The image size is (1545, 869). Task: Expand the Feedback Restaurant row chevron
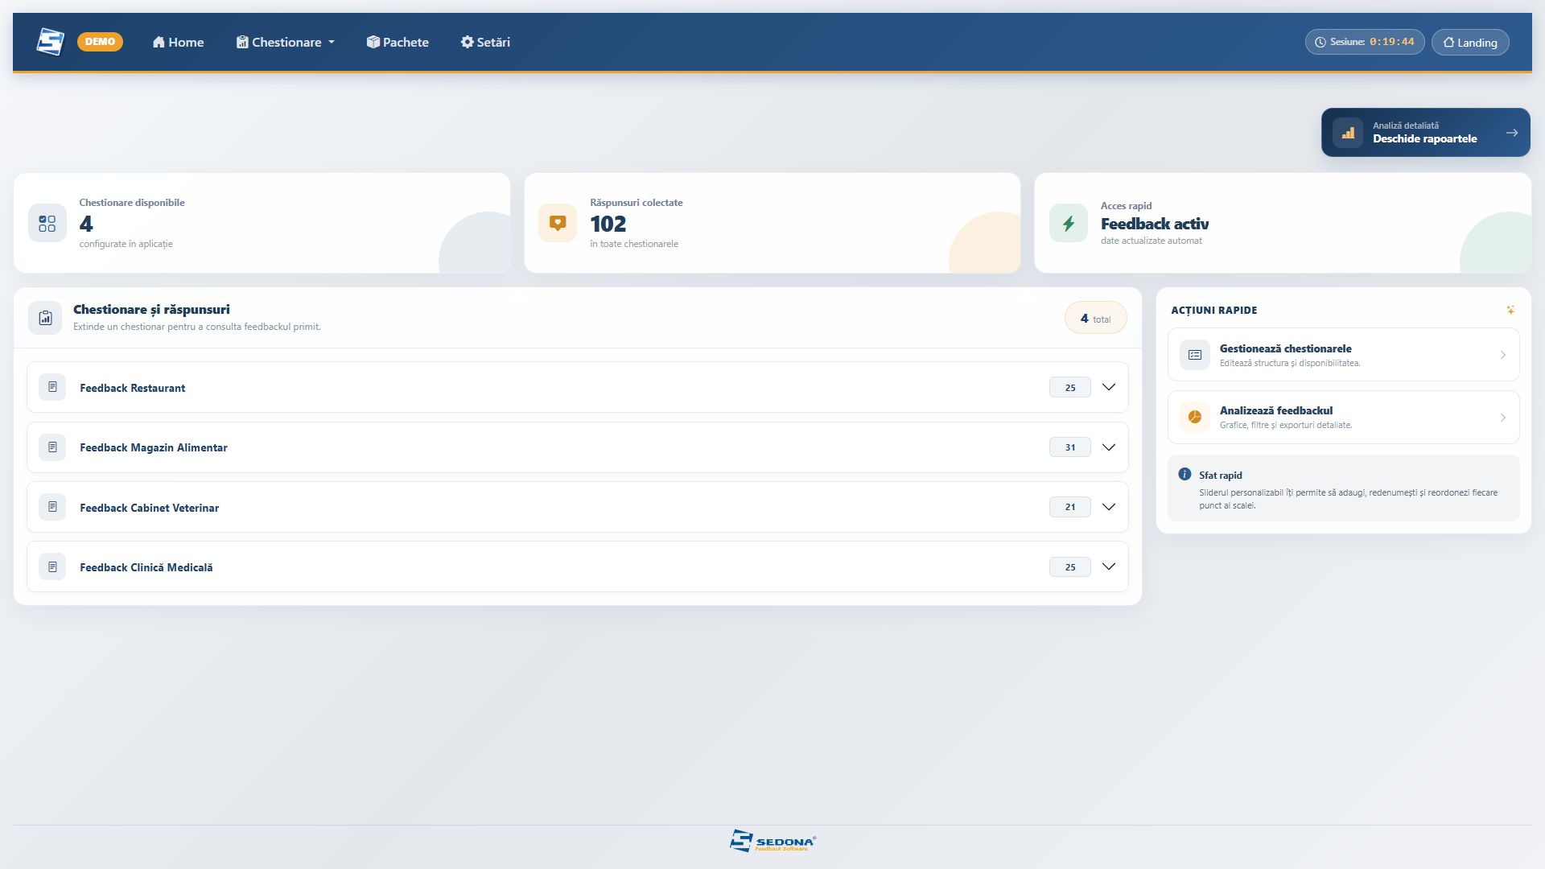click(x=1109, y=387)
